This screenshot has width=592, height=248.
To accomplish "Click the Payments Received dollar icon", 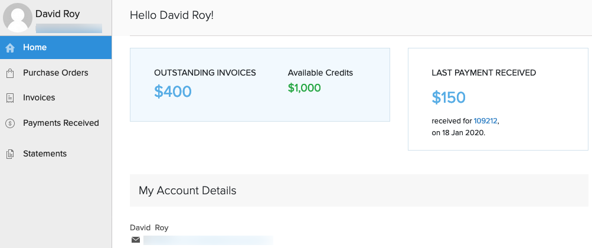I will pyautogui.click(x=10, y=123).
